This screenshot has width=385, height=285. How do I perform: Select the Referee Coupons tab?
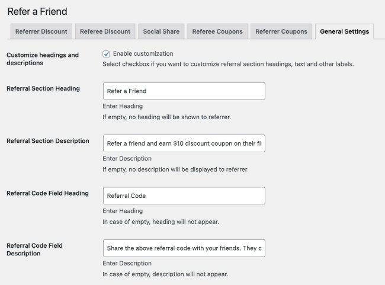[217, 31]
